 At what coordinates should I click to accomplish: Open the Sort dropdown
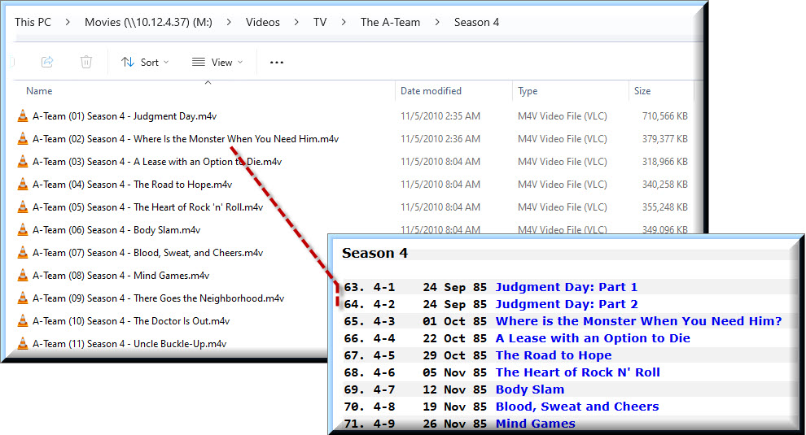point(145,62)
